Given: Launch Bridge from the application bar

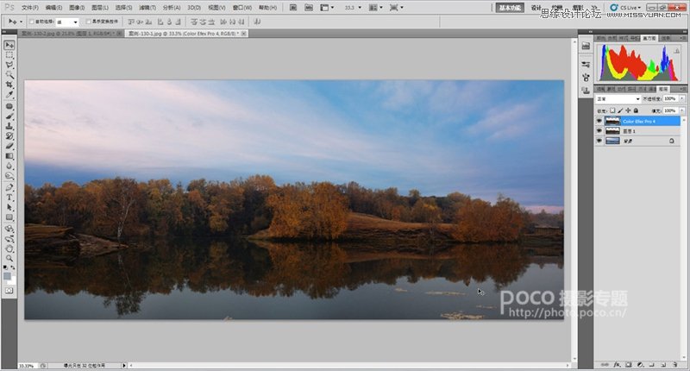Looking at the screenshot, I should pyautogui.click(x=293, y=8).
